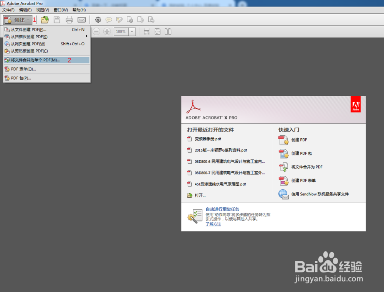The height and width of the screenshot is (292, 384).
Task: Click the fit one full page icon
Action: pyautogui.click(x=157, y=31)
